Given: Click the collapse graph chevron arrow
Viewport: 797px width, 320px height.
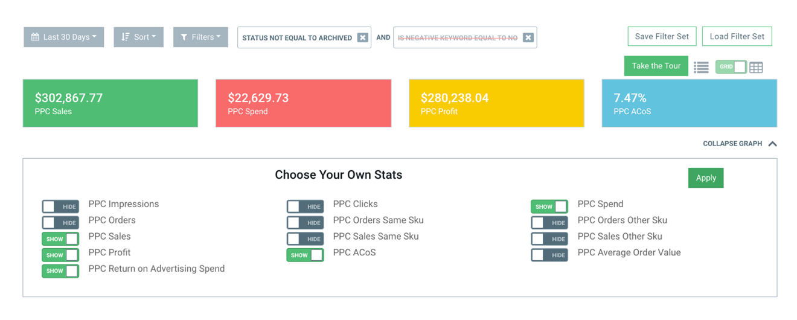Looking at the screenshot, I should pos(772,144).
